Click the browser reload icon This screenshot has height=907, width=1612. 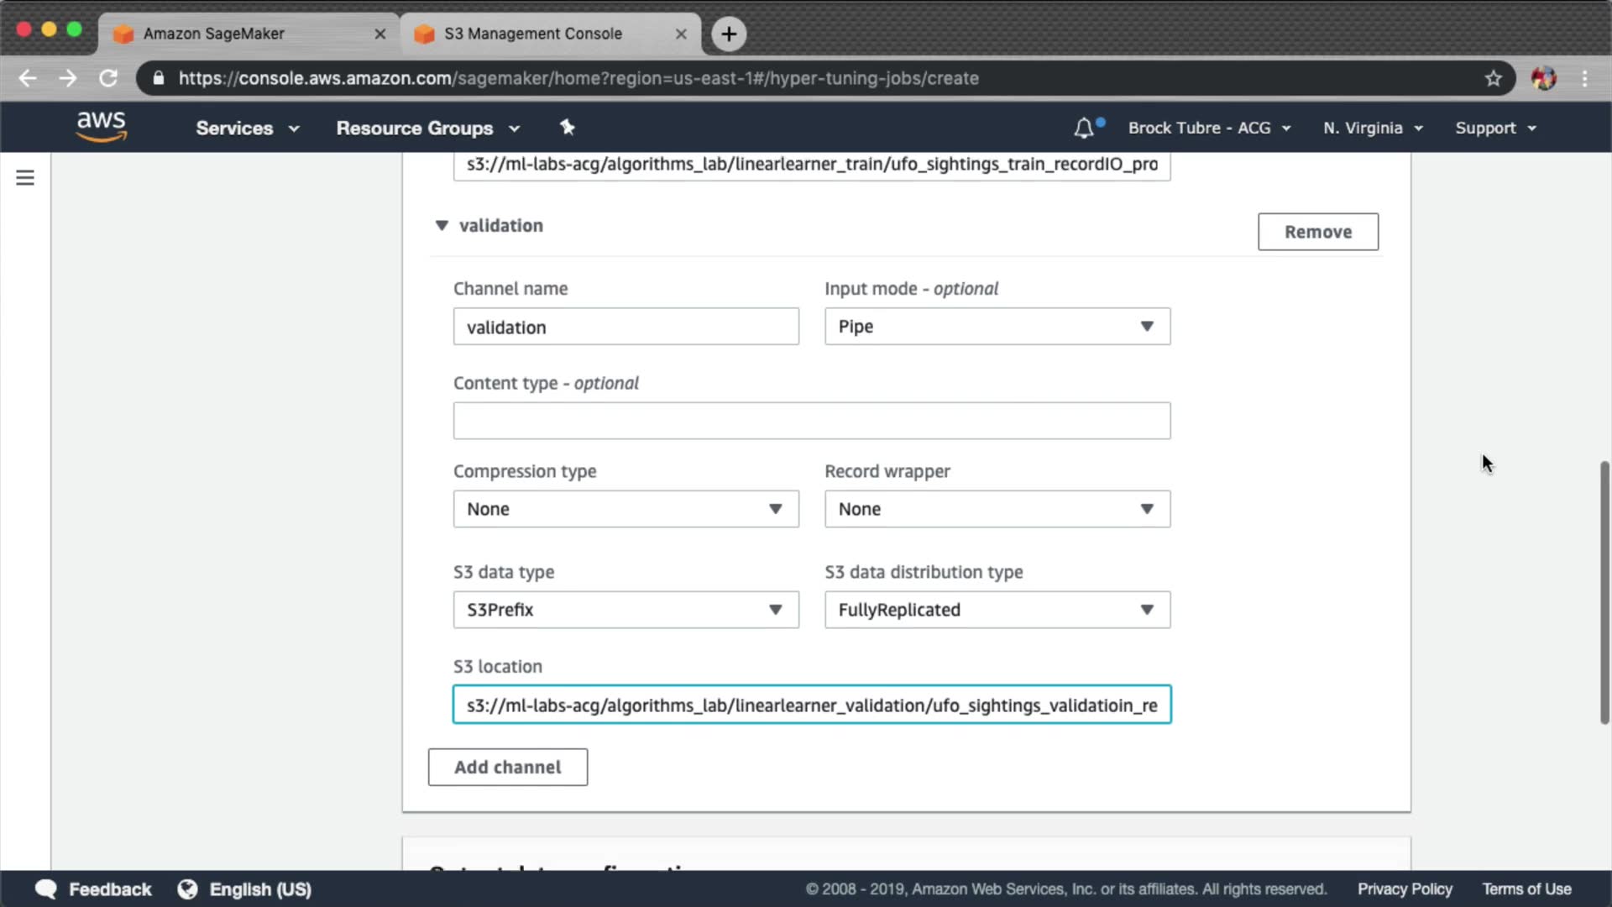[x=108, y=78]
